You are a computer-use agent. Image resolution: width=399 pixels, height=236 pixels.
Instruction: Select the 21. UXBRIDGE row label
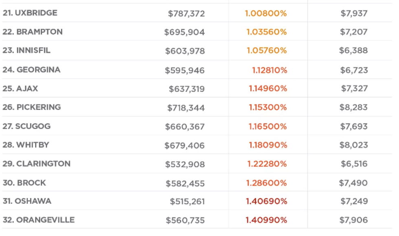(x=30, y=13)
